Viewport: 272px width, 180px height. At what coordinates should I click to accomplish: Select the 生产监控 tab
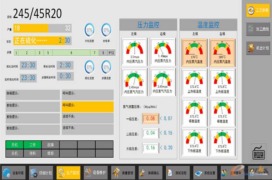(x=69, y=173)
